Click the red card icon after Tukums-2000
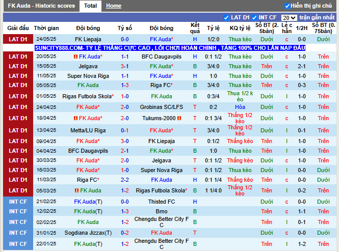 point(179,118)
